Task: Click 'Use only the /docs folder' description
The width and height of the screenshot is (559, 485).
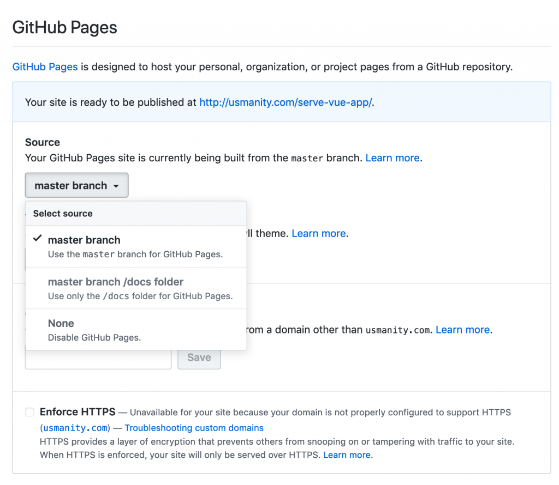Action: (140, 296)
